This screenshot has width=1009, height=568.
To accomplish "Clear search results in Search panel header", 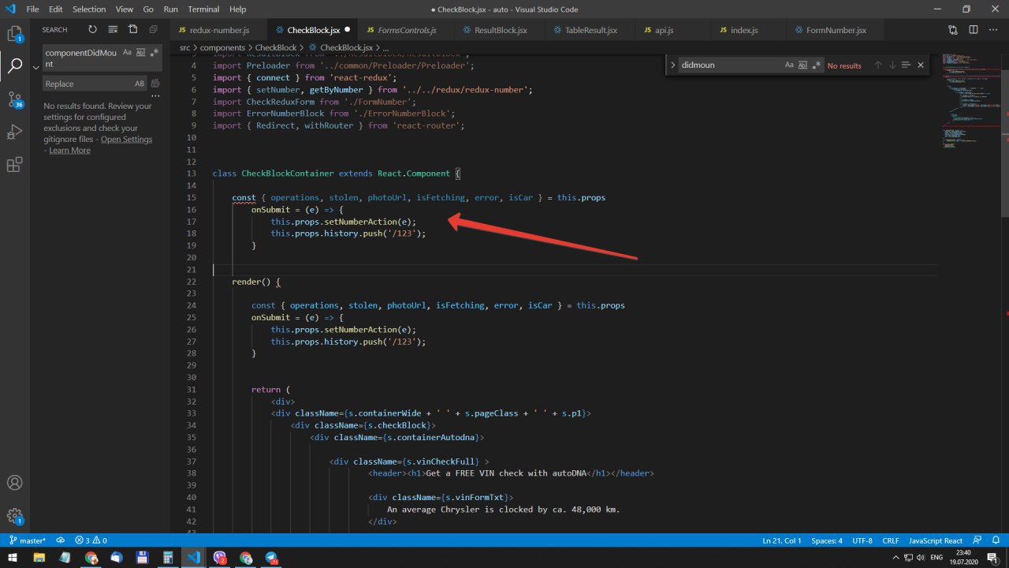I will pyautogui.click(x=113, y=30).
